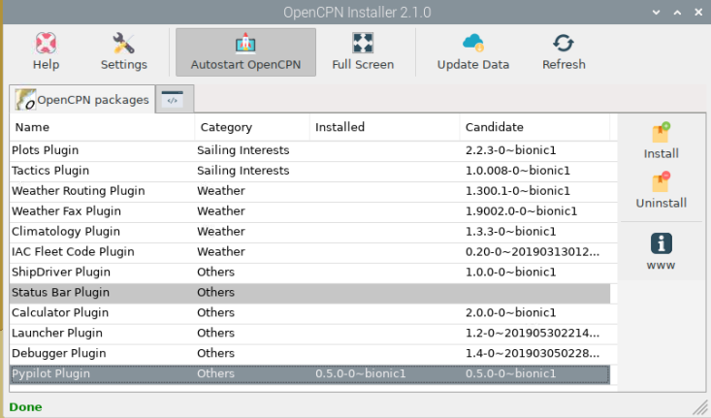Select ShipDriver Plugin row
The height and width of the screenshot is (418, 711).
[310, 272]
